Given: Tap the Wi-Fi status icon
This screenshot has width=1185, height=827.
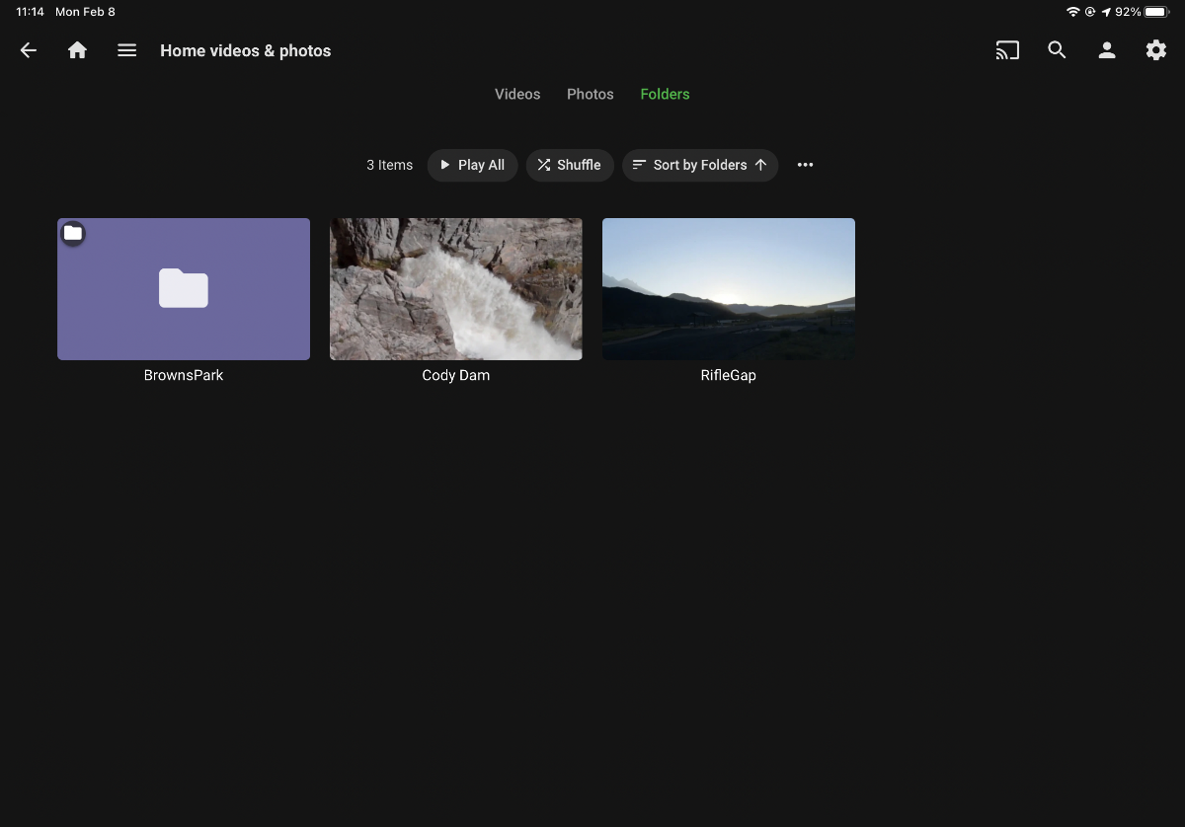Looking at the screenshot, I should (x=1072, y=12).
